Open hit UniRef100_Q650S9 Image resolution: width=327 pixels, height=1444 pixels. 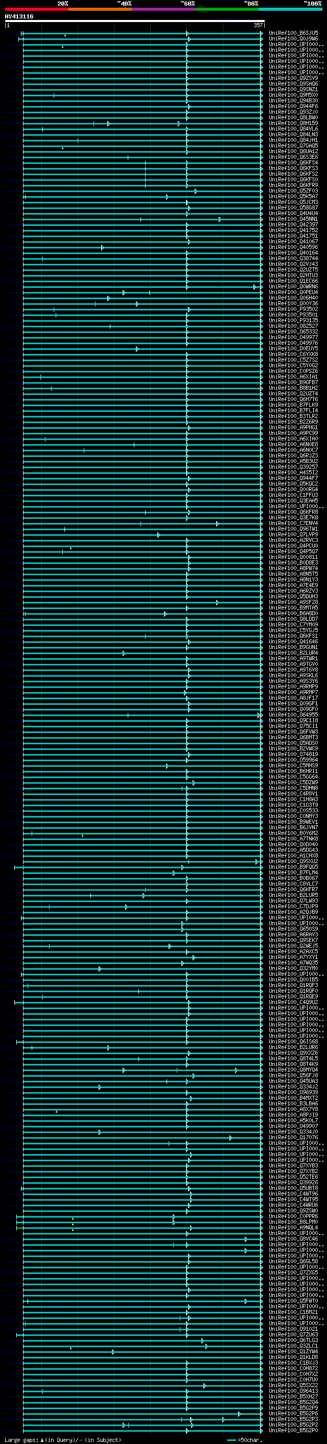[x=293, y=929]
